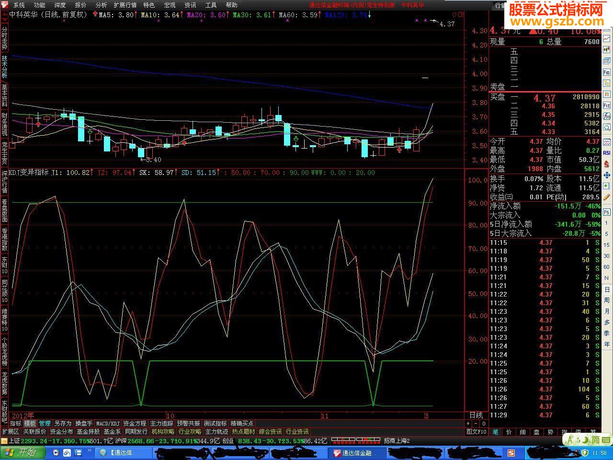Select the 主力追踪 tab
Image resolution: width=613 pixels, height=460 pixels.
pyautogui.click(x=161, y=424)
